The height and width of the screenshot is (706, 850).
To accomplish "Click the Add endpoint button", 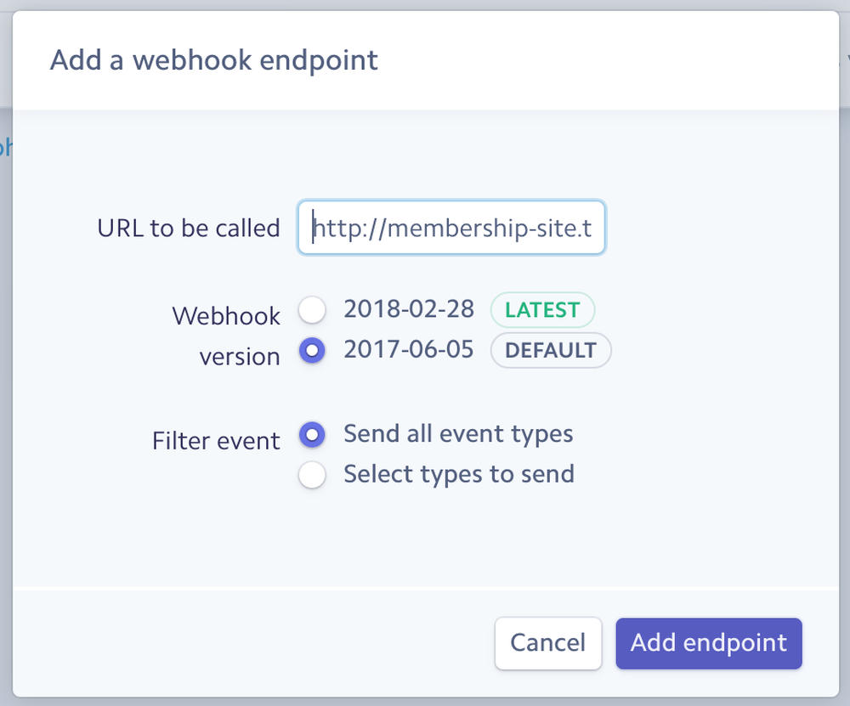I will pyautogui.click(x=708, y=643).
